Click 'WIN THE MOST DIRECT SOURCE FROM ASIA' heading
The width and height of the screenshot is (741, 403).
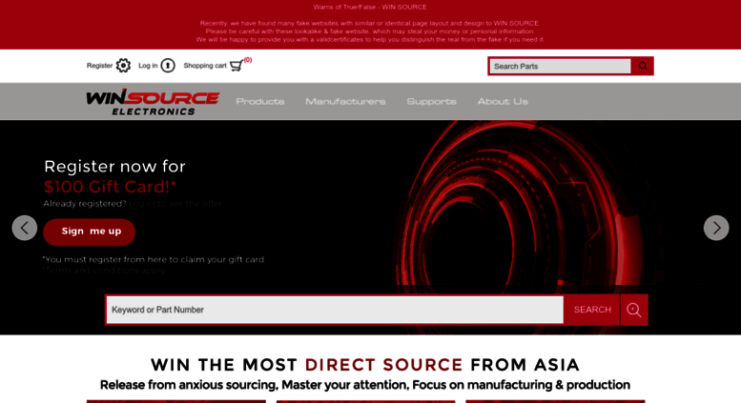pyautogui.click(x=365, y=365)
